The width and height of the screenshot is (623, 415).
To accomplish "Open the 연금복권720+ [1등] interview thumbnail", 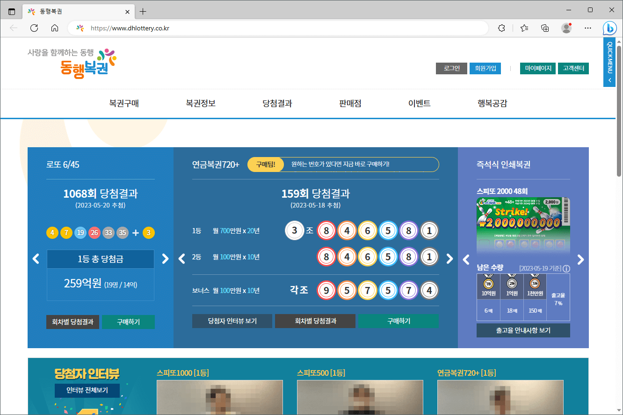I will [500, 397].
